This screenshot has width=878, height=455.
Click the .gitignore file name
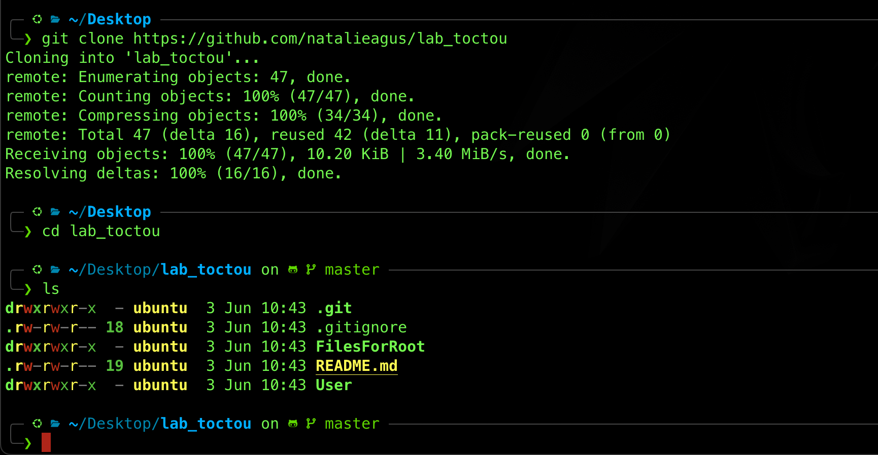tap(361, 327)
